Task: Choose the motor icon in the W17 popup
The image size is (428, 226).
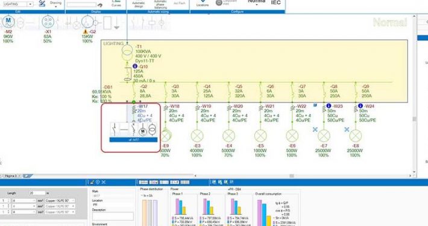Action: (142, 131)
